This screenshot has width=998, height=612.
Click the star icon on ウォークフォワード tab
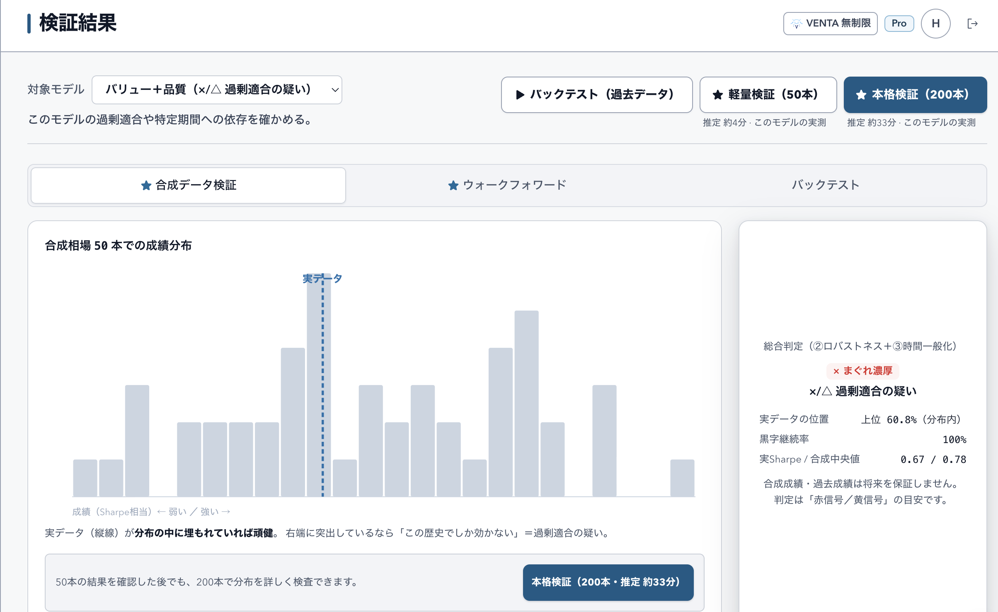point(453,185)
